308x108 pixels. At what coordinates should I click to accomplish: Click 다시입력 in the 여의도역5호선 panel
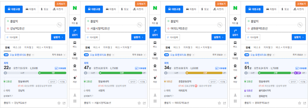coord(173,37)
